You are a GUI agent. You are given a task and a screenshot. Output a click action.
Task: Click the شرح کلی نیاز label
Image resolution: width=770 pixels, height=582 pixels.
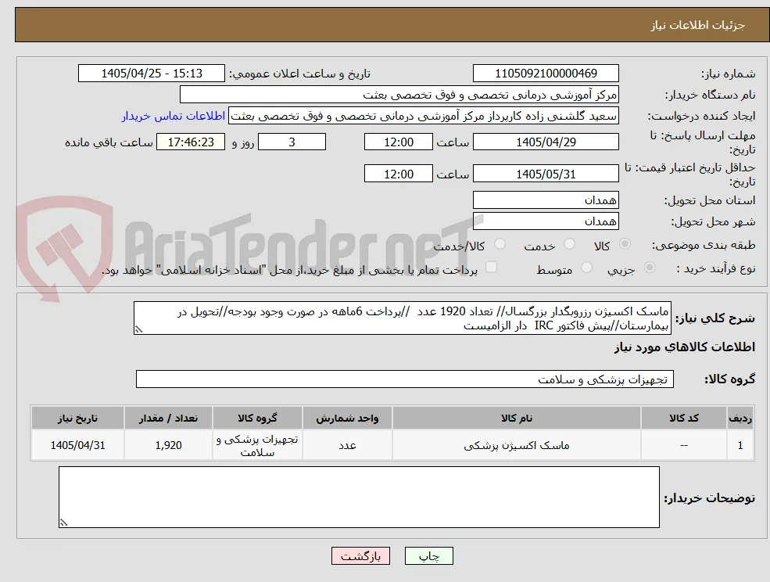pyautogui.click(x=715, y=318)
